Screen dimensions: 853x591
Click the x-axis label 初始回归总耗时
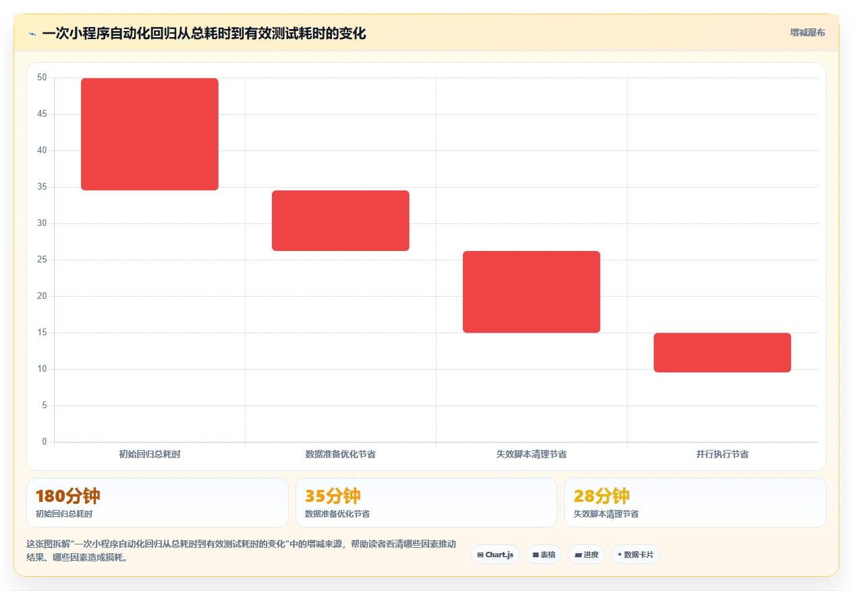(x=150, y=454)
